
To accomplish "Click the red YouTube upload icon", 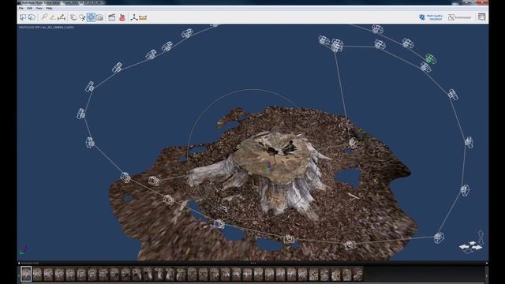I will pyautogui.click(x=122, y=17).
